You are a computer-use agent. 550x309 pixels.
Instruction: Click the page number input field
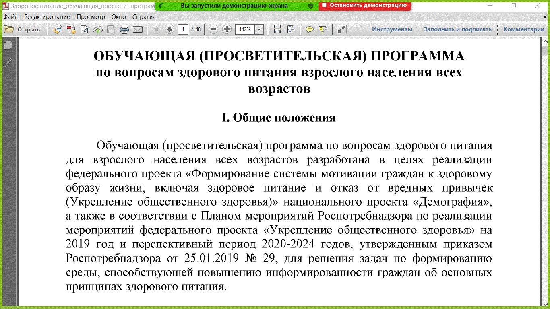(183, 29)
